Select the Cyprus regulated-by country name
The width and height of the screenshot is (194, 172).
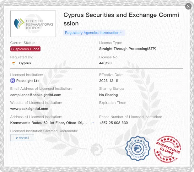(25, 63)
